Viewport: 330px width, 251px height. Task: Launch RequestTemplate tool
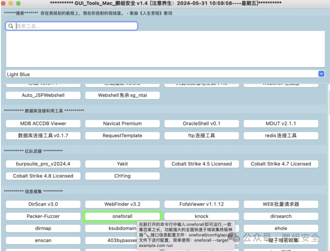122,136
